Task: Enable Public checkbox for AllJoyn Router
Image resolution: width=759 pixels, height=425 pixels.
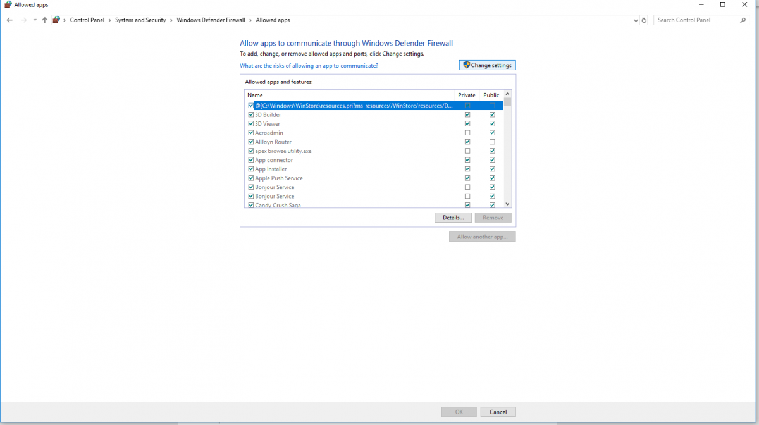Action: point(492,142)
